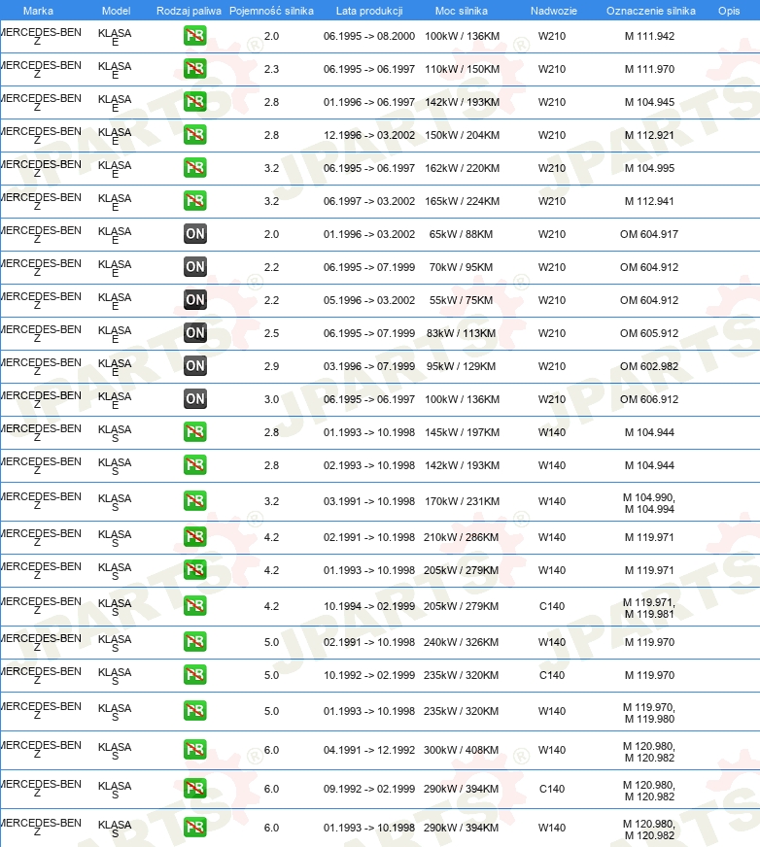Screen dimensions: 760x847
Task: Select the ON diesel icon in the 70kW / 95KM row
Action: click(x=195, y=267)
